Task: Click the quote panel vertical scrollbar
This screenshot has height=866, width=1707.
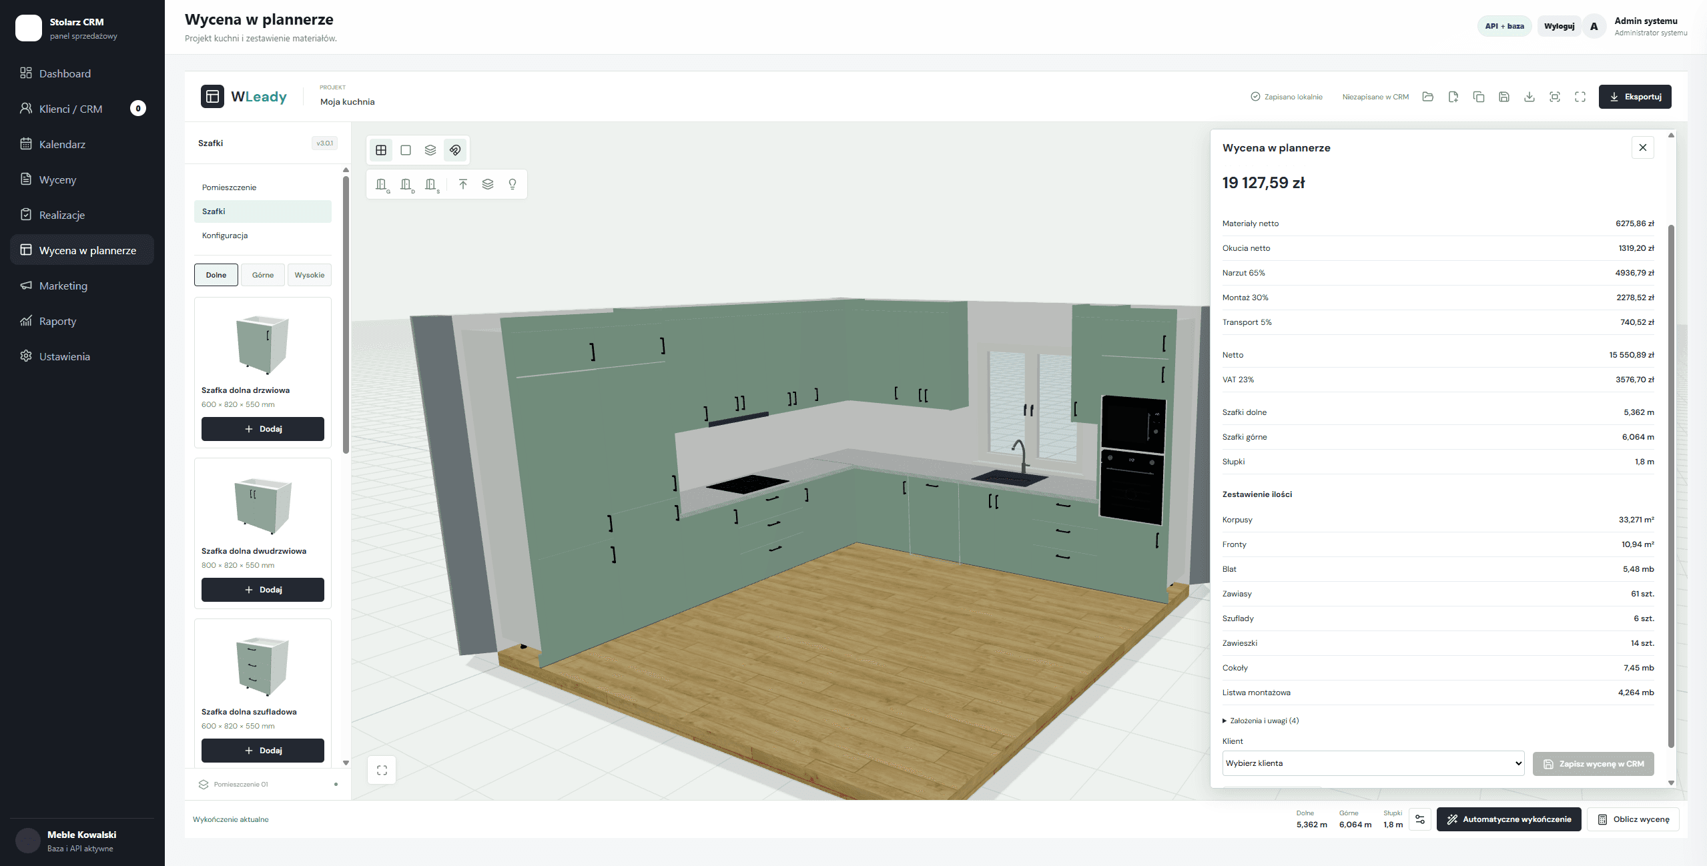Action: 1671,486
